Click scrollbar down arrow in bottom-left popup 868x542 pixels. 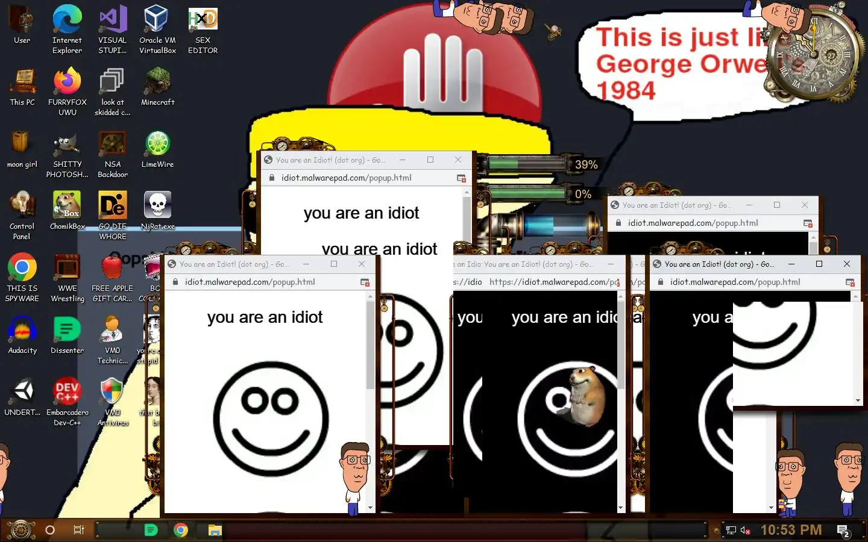coord(370,508)
